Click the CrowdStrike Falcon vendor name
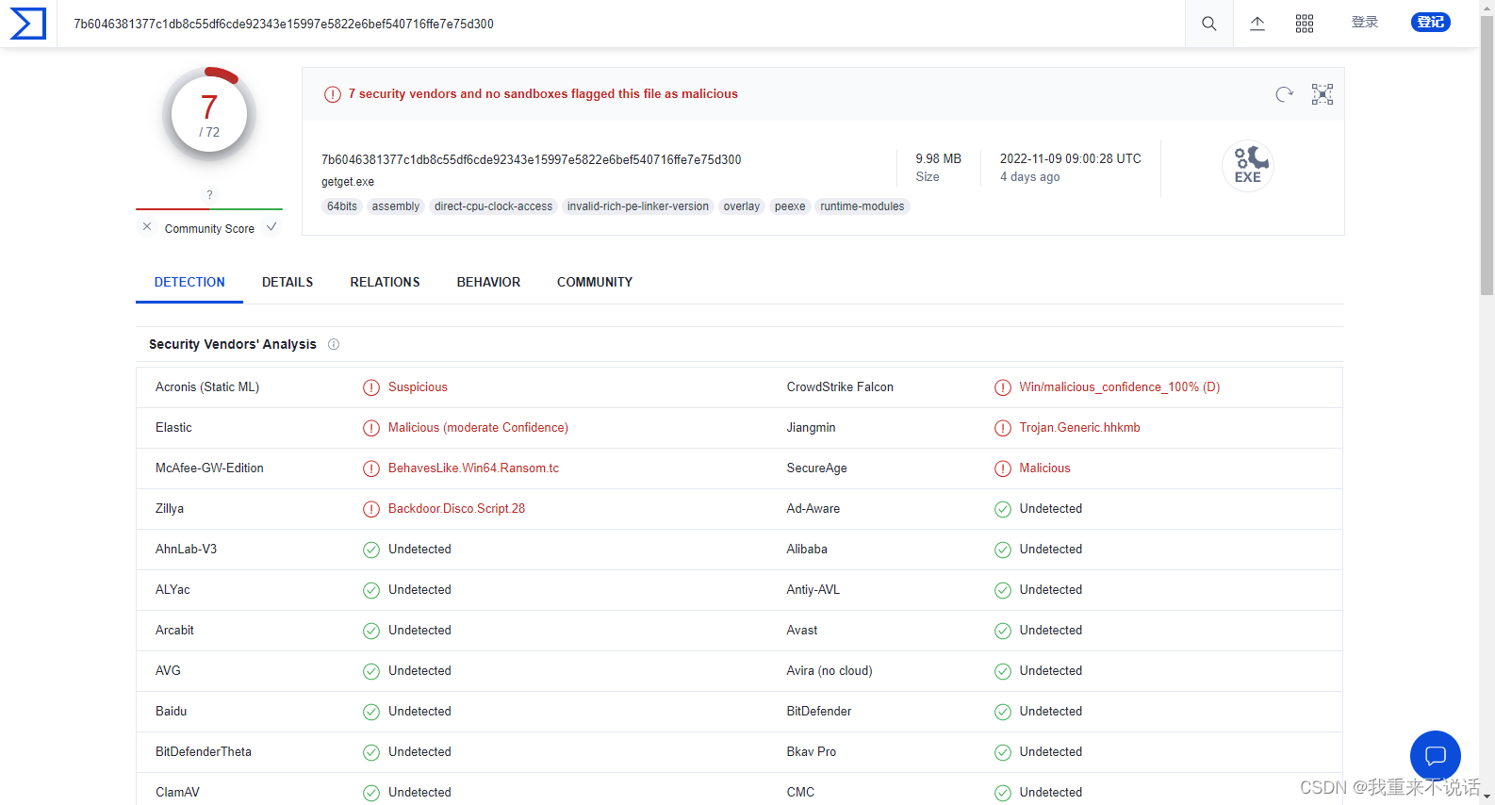This screenshot has height=805, width=1495. [840, 387]
